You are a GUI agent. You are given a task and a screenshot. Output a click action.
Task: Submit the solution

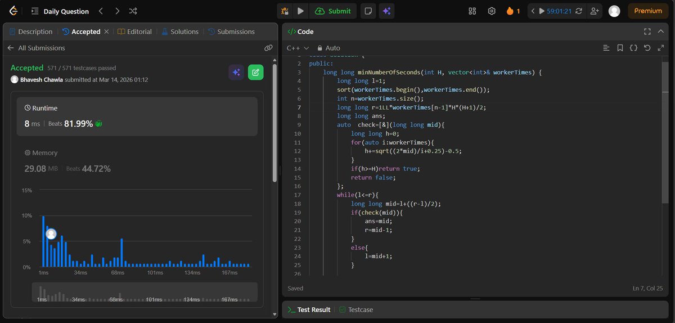[333, 11]
